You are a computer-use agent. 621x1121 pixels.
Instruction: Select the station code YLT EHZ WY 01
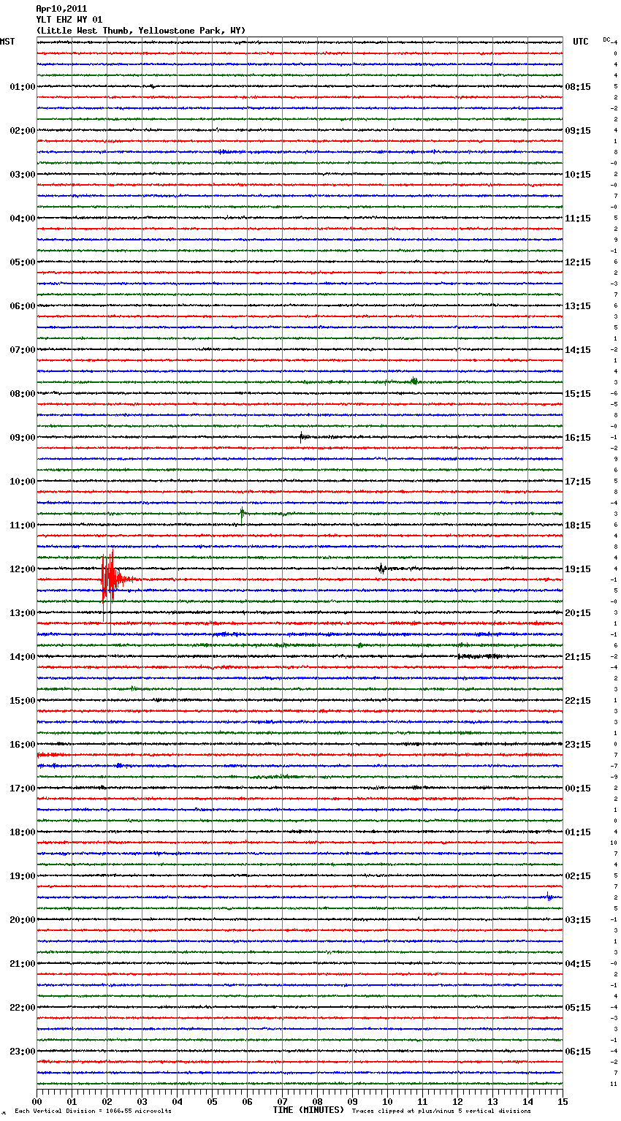click(x=69, y=20)
